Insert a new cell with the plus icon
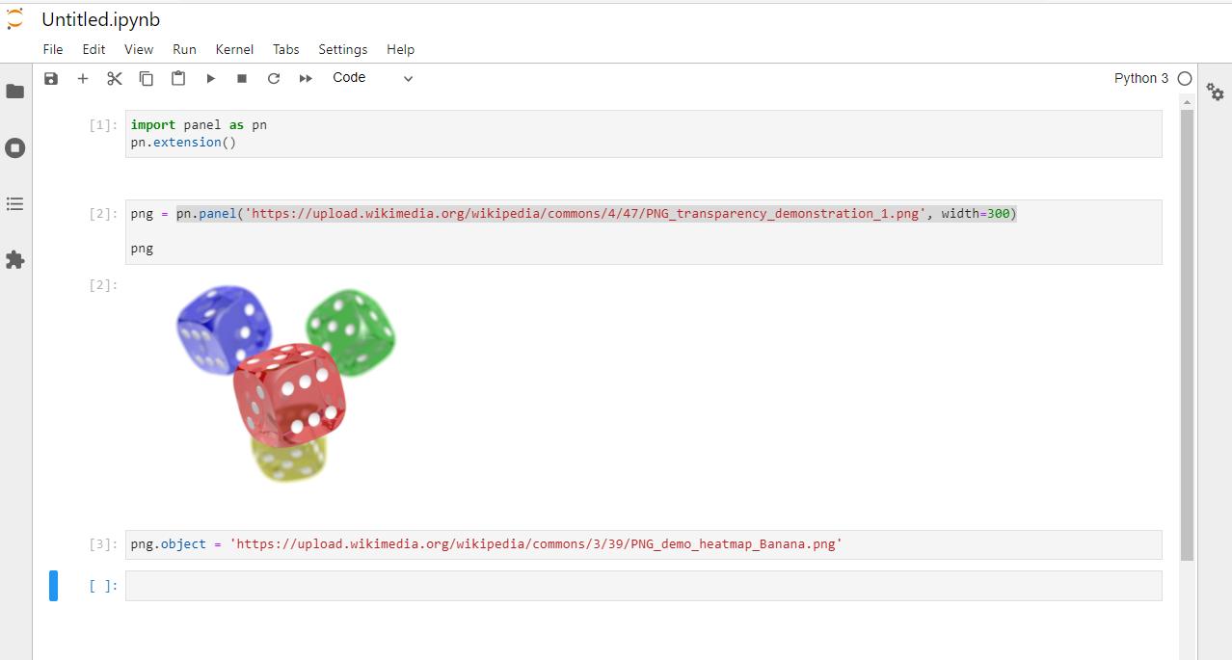This screenshot has width=1232, height=660. tap(82, 78)
